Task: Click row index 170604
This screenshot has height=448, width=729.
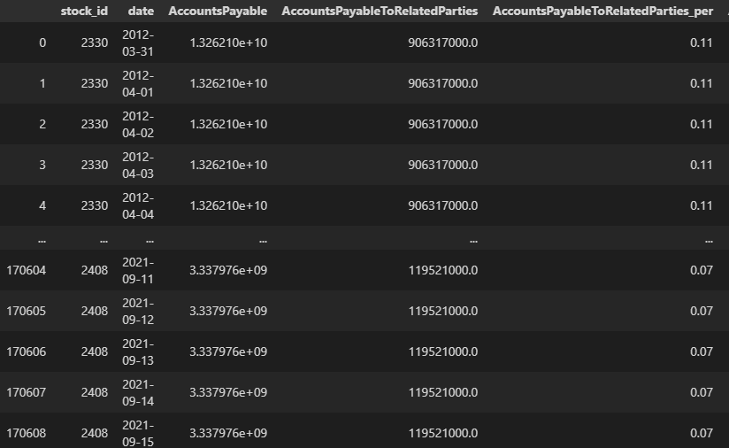Action: [26, 270]
